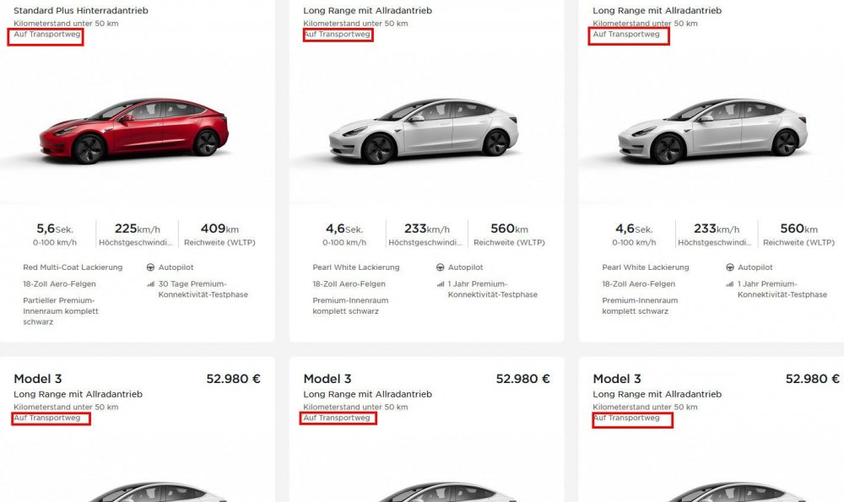This screenshot has height=502, width=844.
Task: Click the Long Range mit Allradantrieb subtitle on bottom-right card
Action: 657,394
